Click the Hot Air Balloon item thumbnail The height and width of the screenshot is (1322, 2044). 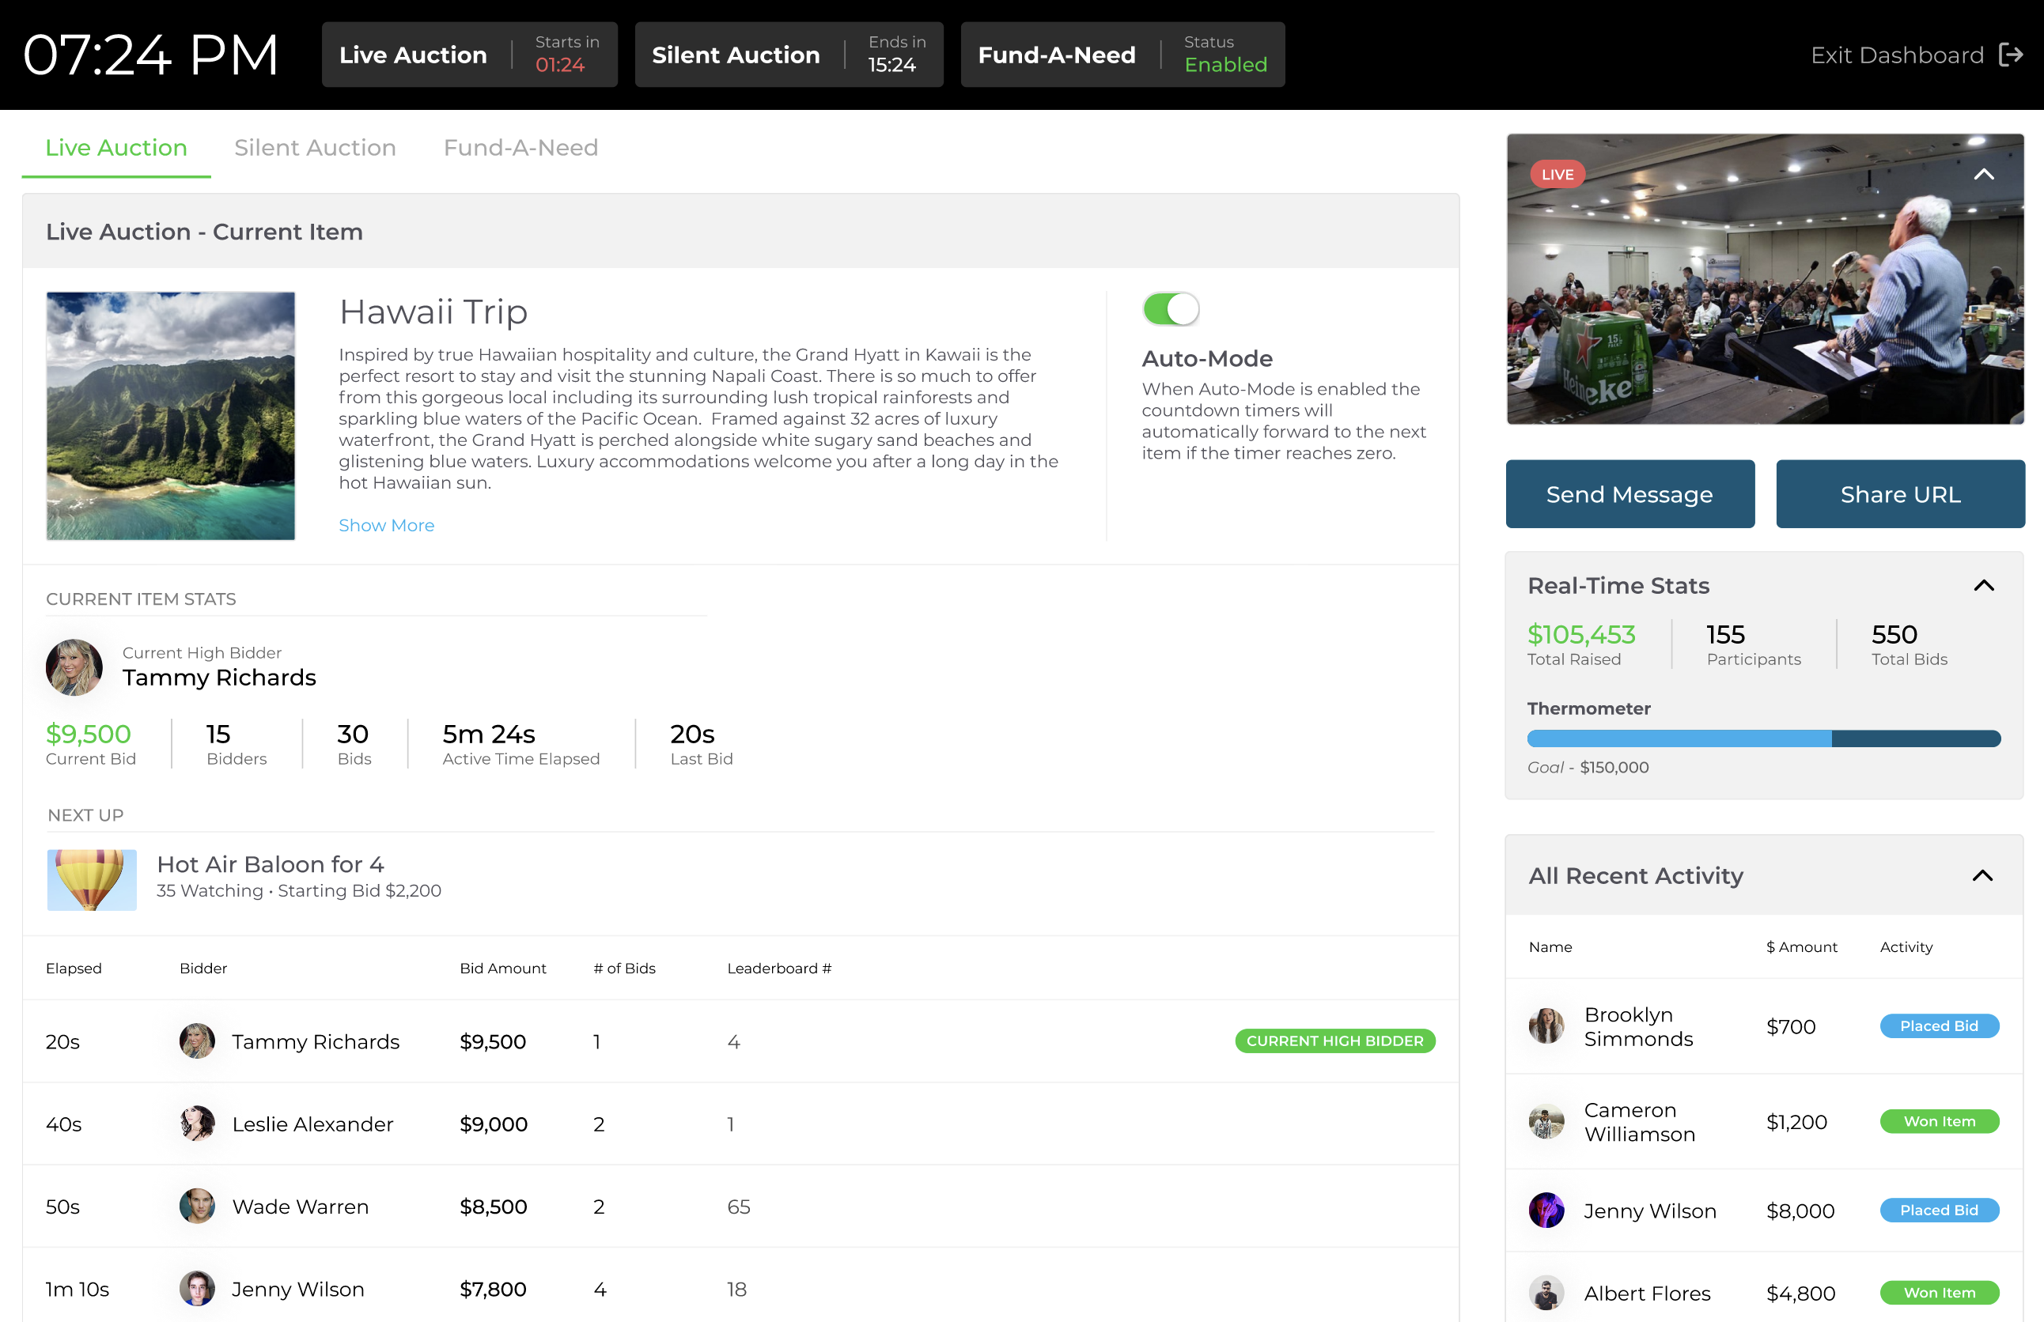(x=91, y=879)
